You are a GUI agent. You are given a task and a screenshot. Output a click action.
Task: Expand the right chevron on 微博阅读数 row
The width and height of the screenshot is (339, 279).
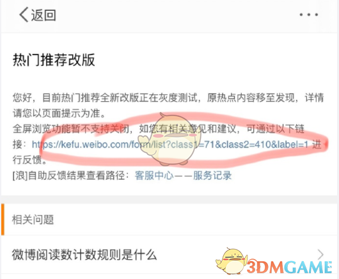click(320, 254)
